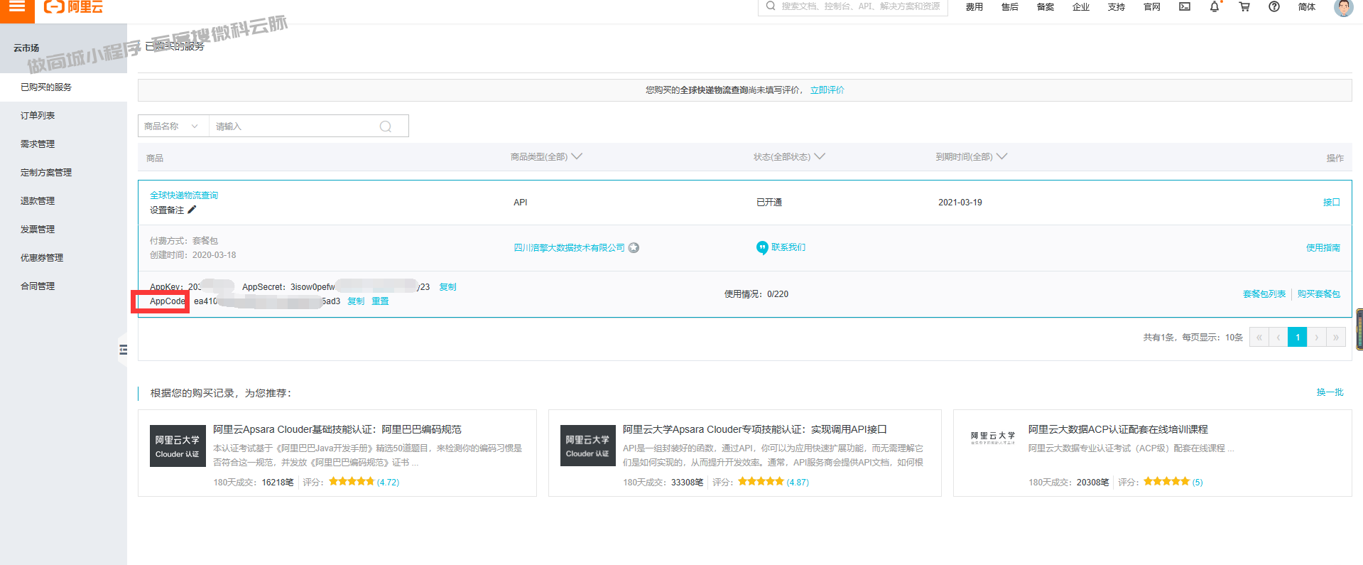Open the 备案 top menu
The width and height of the screenshot is (1363, 565).
(x=1045, y=7)
